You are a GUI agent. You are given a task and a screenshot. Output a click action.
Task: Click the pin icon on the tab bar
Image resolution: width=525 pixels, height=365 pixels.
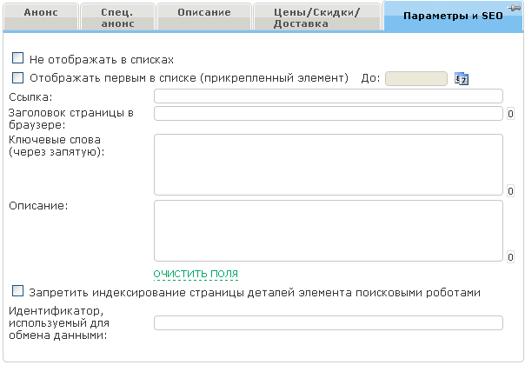coord(515,7)
